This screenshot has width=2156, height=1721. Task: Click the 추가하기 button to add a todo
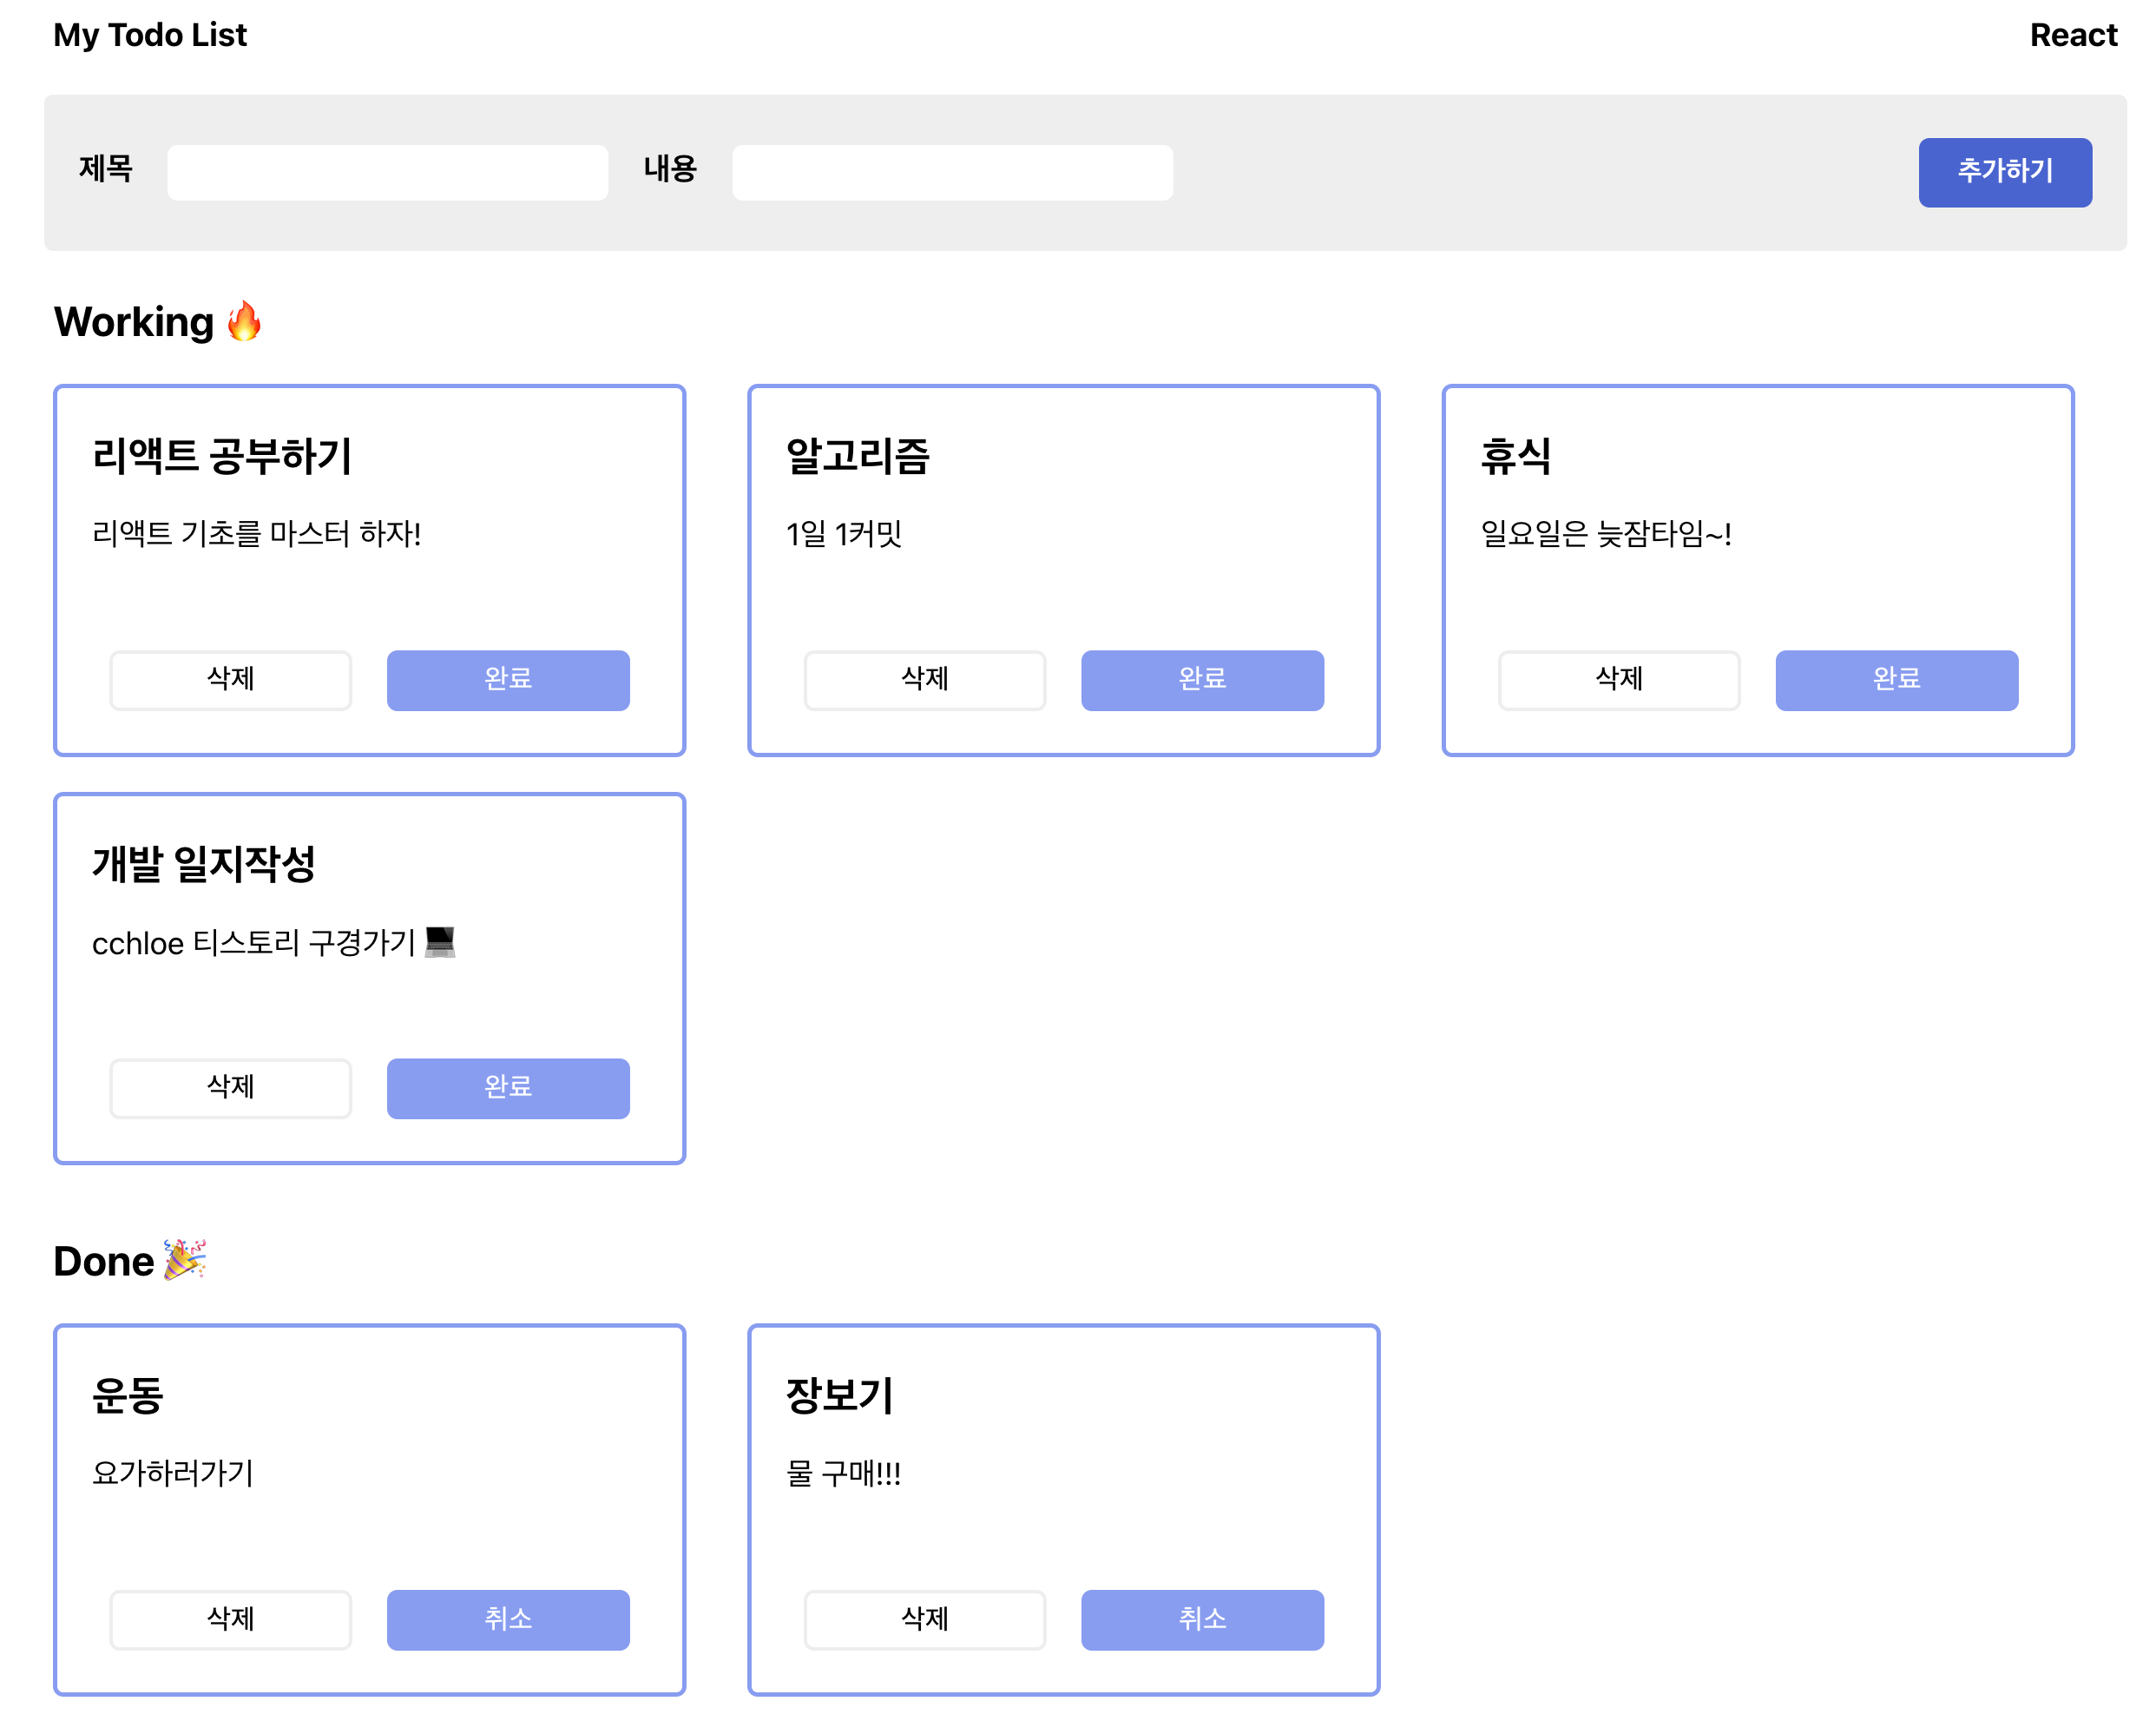tap(2003, 172)
